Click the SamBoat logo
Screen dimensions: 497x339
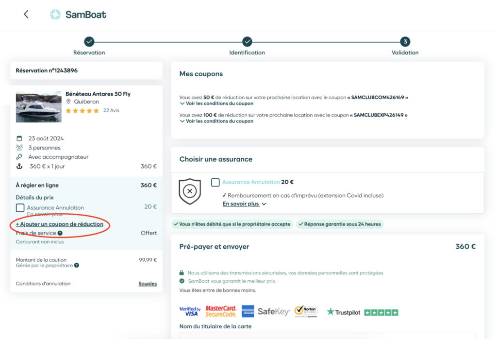78,15
